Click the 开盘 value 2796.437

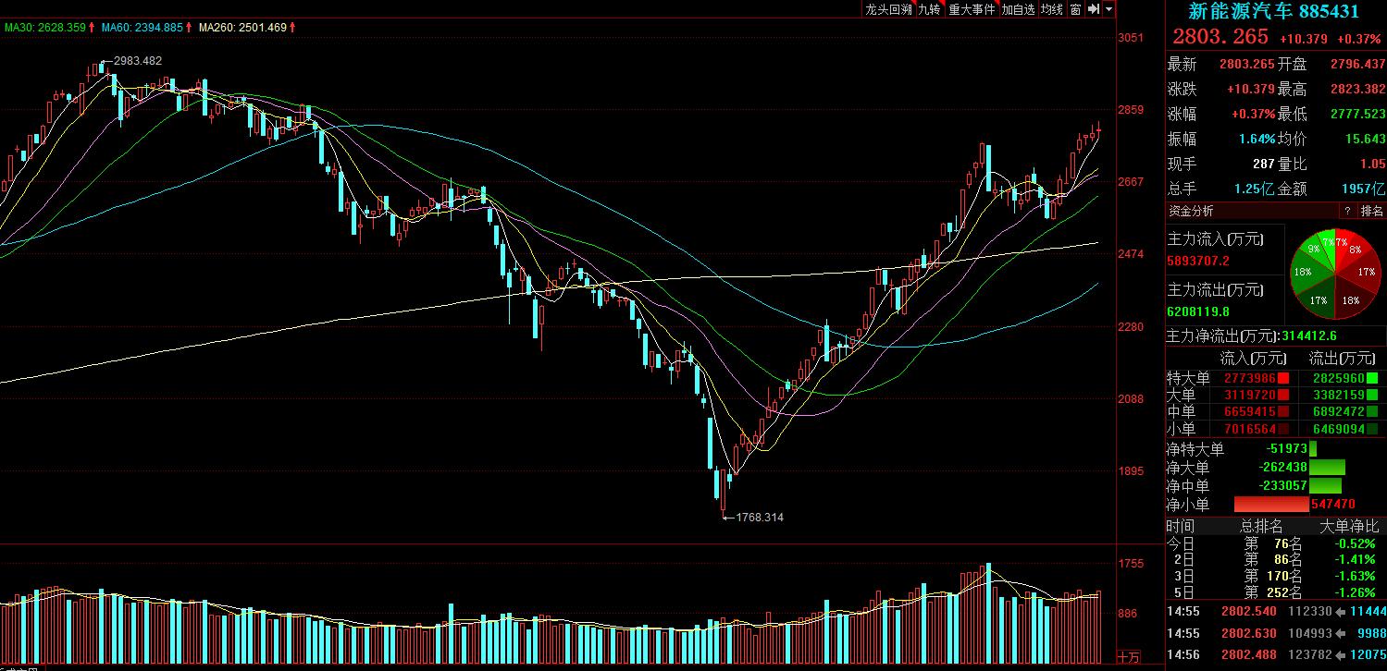click(x=1357, y=65)
